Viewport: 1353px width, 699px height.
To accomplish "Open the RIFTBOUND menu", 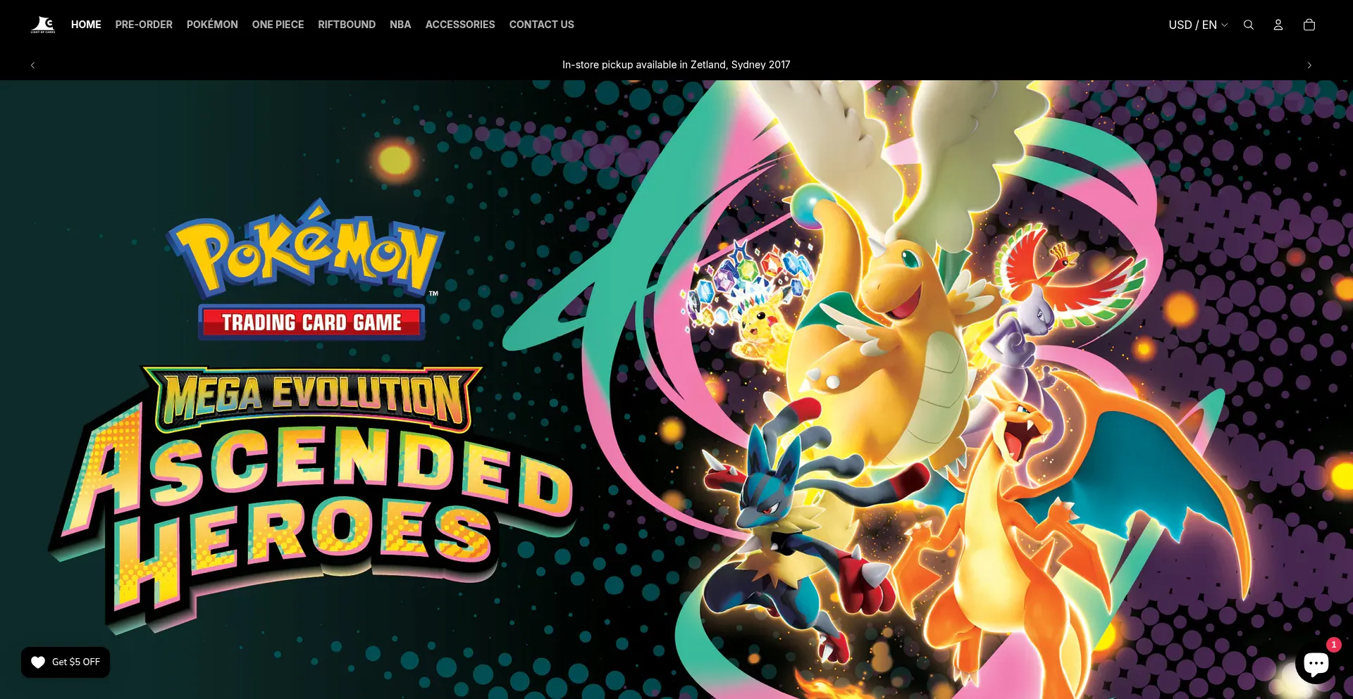I will coord(347,25).
